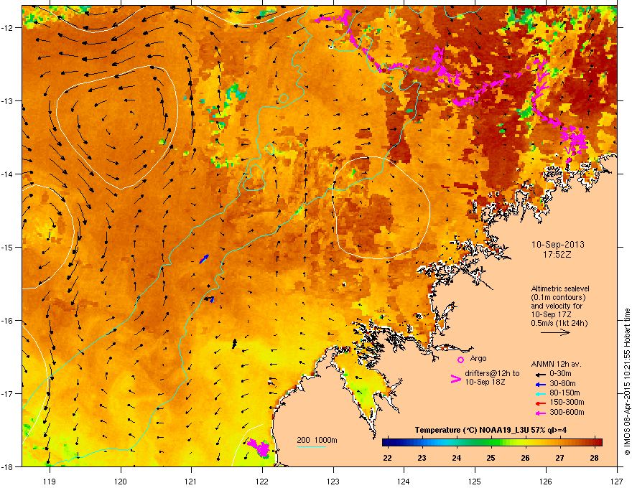Click the 0-30m depth label
632x488 pixels.
coord(560,374)
